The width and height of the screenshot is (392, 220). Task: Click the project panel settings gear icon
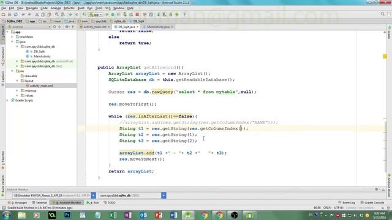tap(67, 27)
